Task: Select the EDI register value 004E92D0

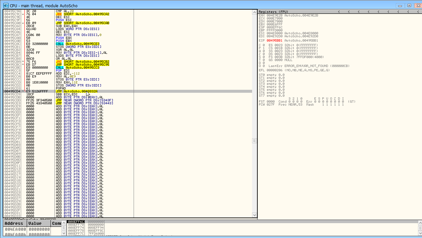Action: tap(275, 36)
